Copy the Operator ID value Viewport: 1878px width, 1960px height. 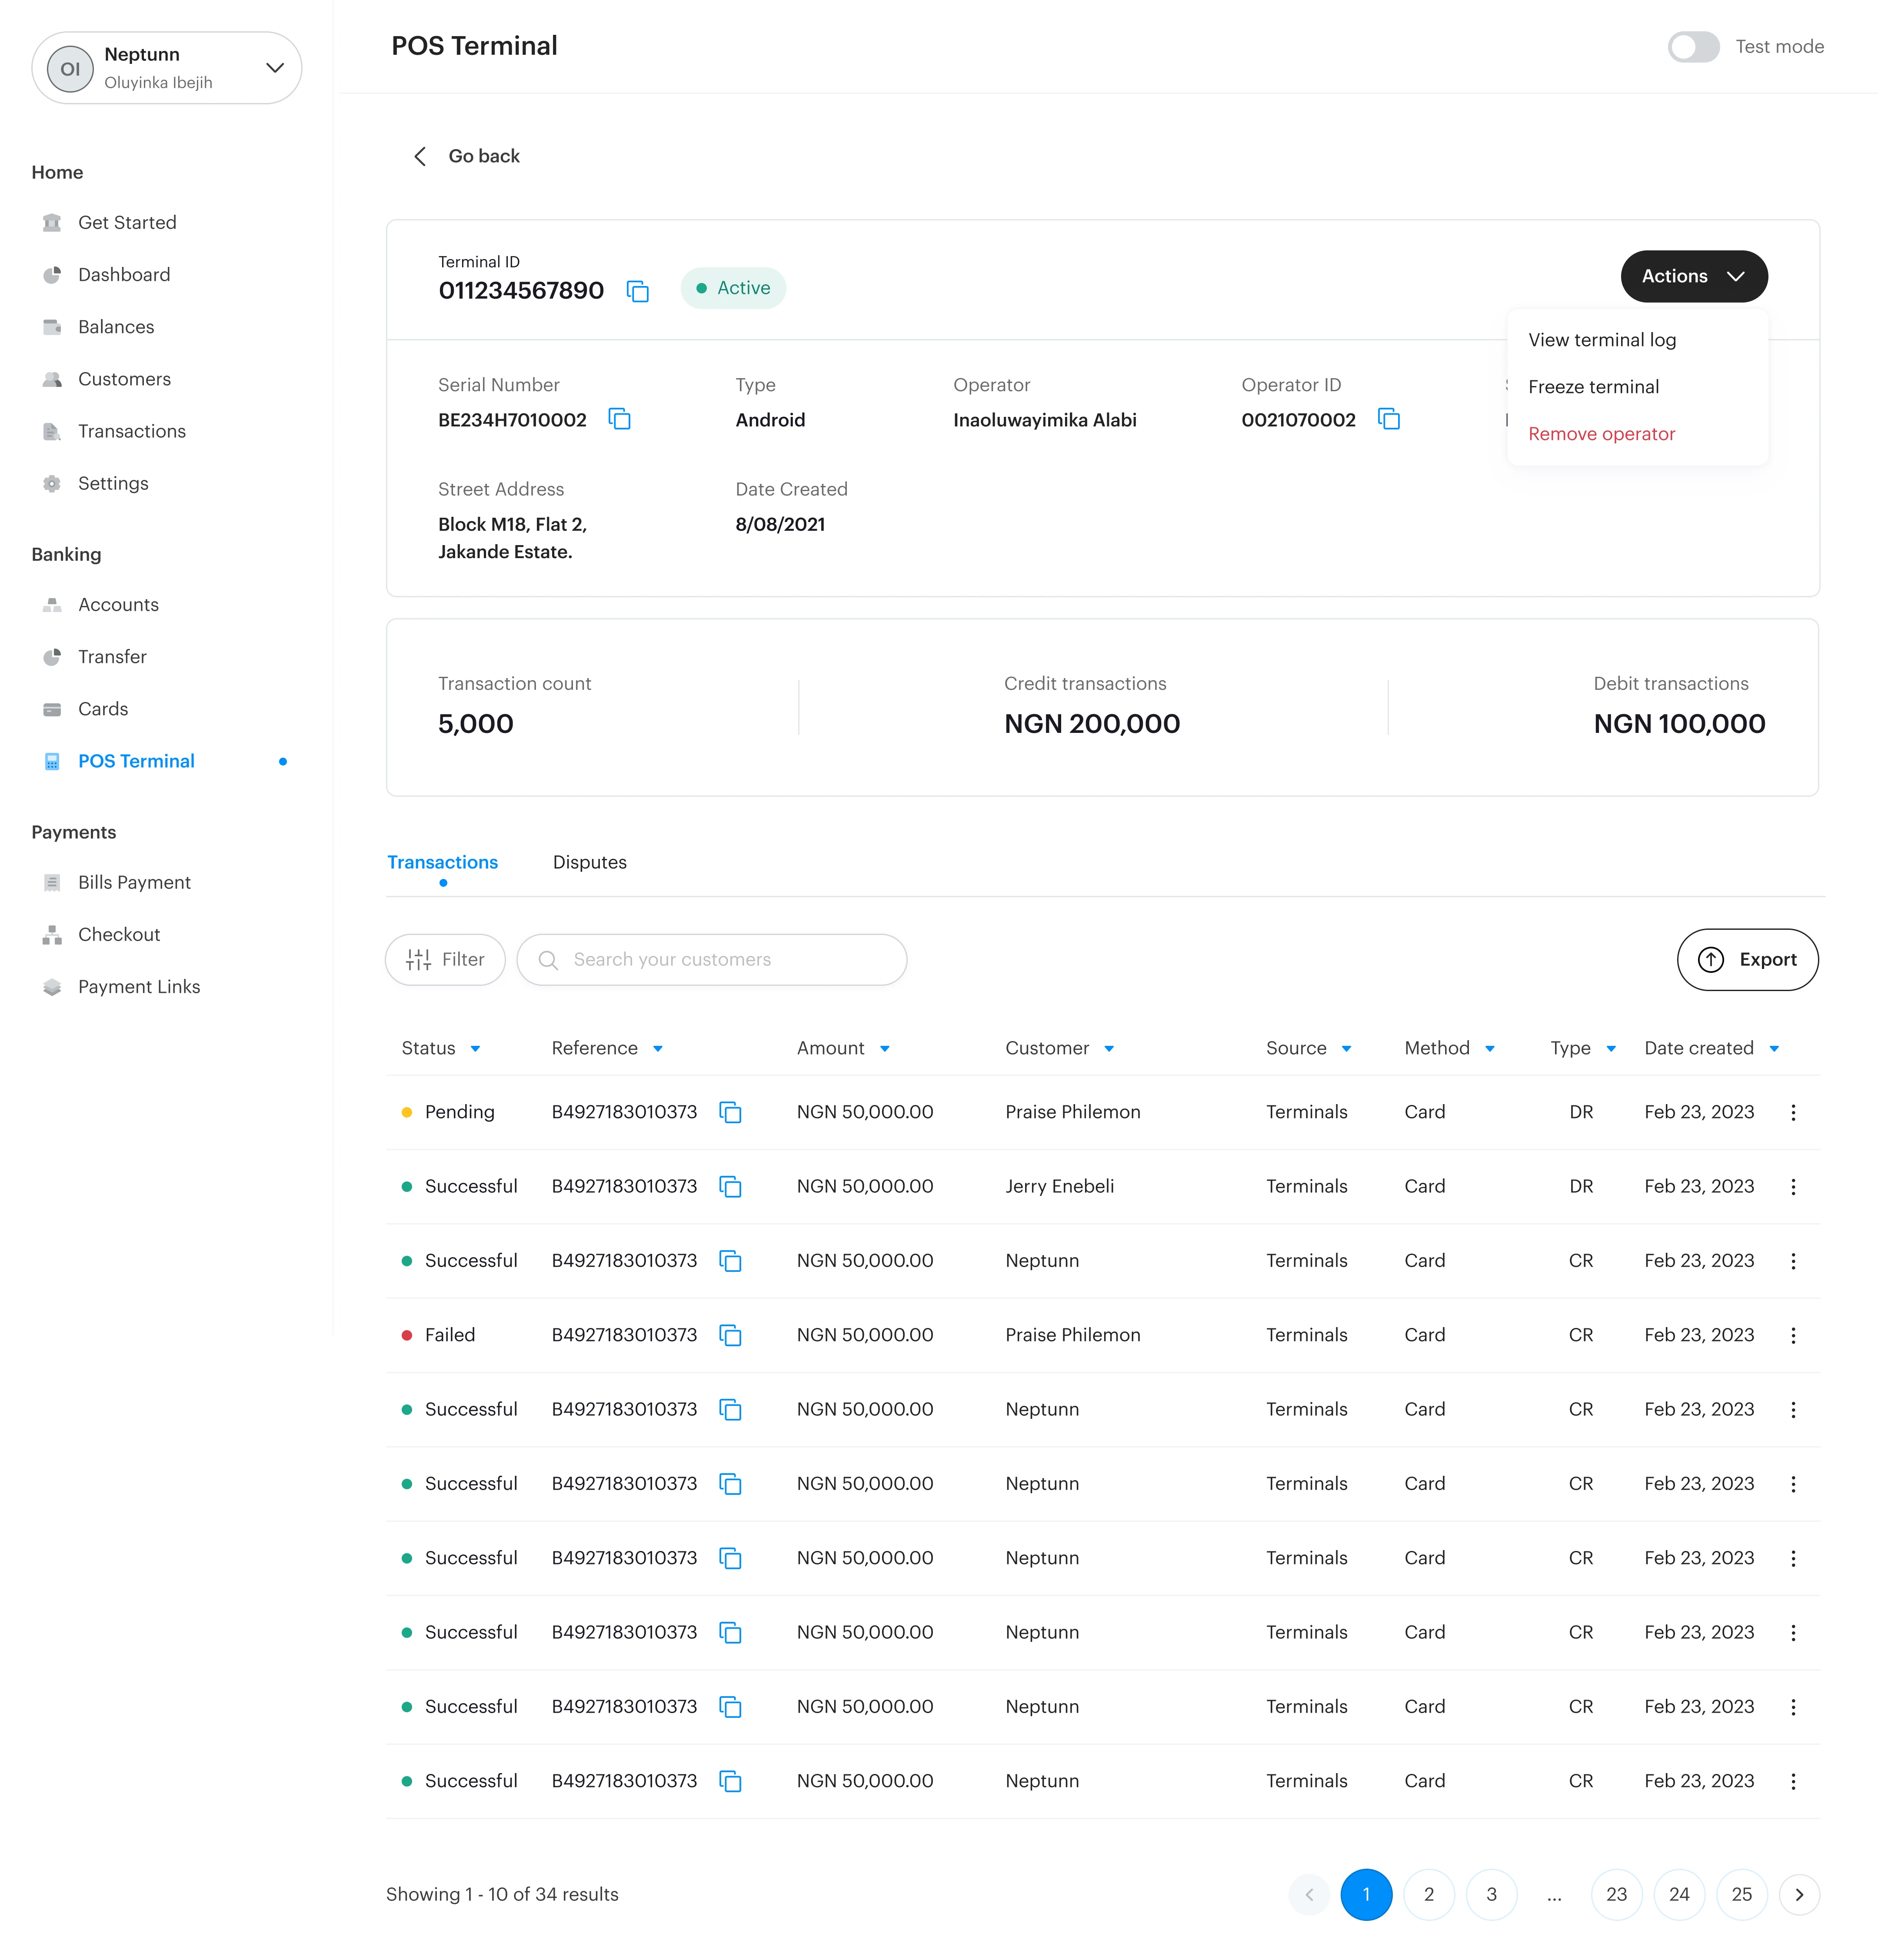coord(1388,419)
